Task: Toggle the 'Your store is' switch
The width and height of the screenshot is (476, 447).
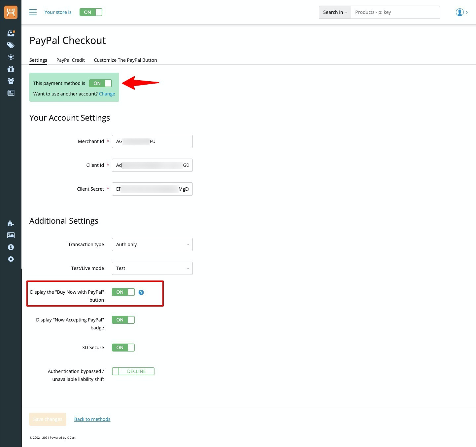Action: pyautogui.click(x=91, y=12)
